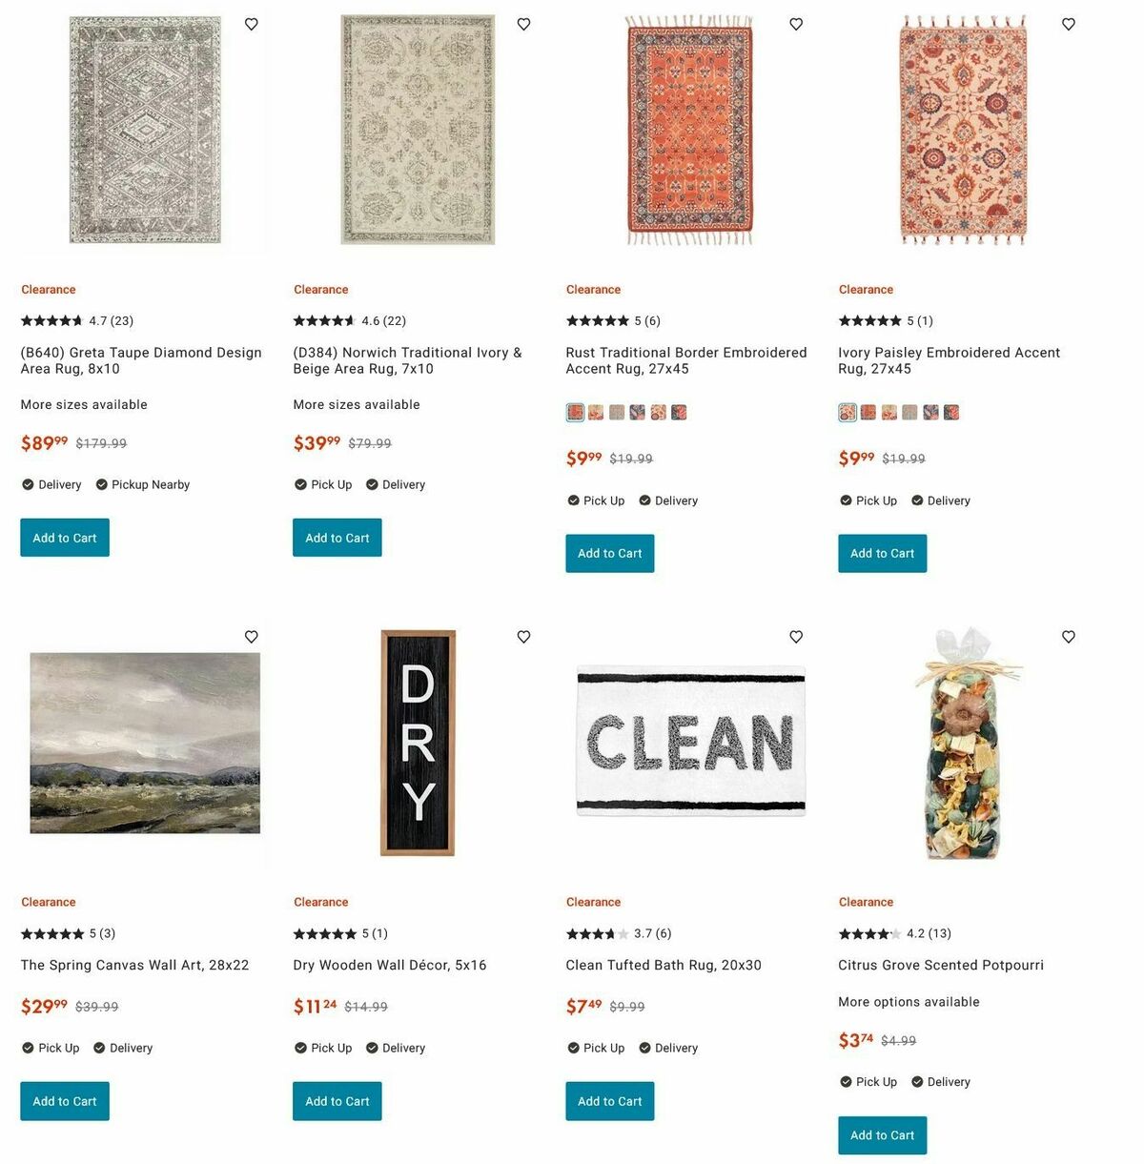Add Greta Taupe Diamond rug to cart
The width and height of the screenshot is (1144, 1164).
pos(65,538)
